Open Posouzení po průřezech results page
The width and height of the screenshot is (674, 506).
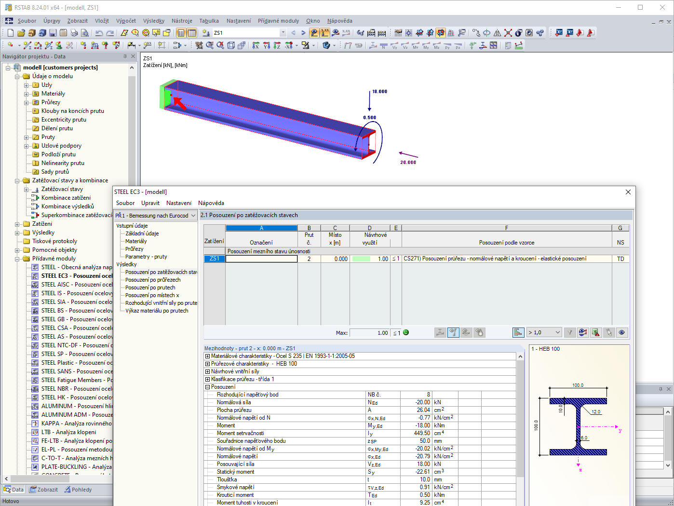coord(153,280)
